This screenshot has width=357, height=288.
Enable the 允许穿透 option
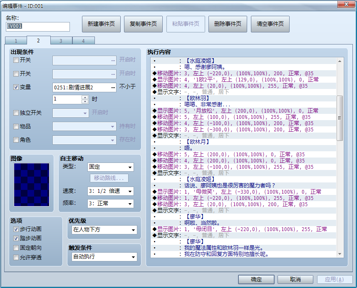click(x=16, y=257)
